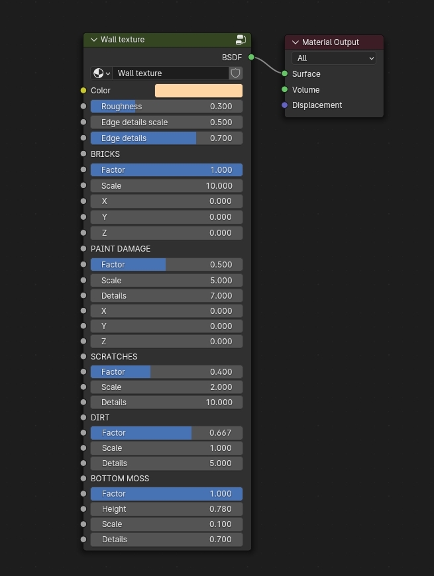Click the Roughness input socket

[x=83, y=107]
